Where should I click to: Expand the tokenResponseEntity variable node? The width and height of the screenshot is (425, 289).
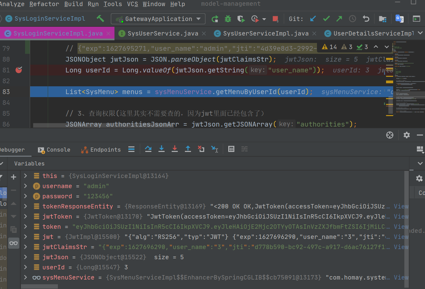pyautogui.click(x=25, y=206)
